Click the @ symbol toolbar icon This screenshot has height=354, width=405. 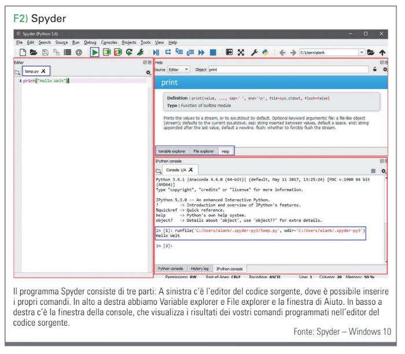point(79,53)
